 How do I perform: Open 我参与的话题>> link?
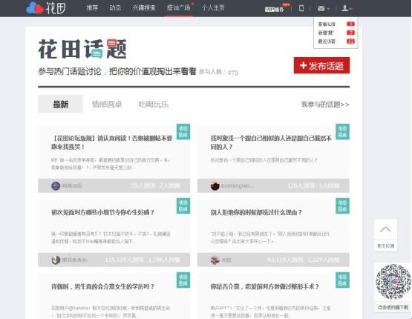click(325, 105)
